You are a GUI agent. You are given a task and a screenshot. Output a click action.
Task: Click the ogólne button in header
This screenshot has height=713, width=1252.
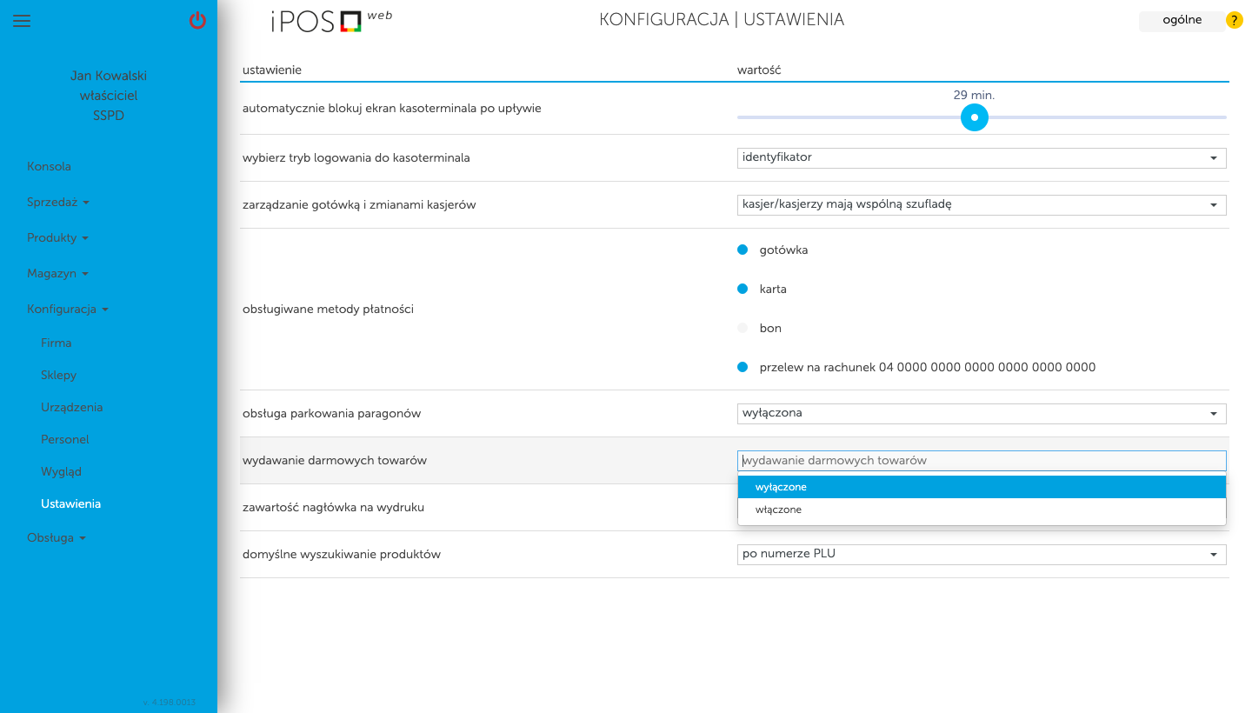(x=1182, y=20)
